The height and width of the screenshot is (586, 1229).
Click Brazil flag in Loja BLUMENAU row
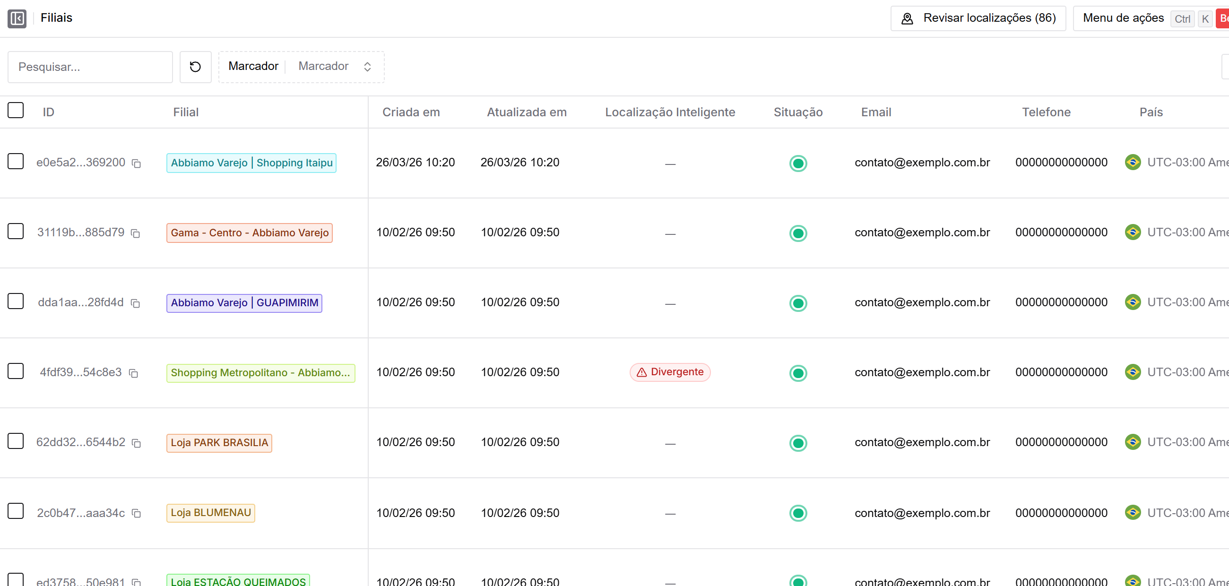coord(1133,513)
